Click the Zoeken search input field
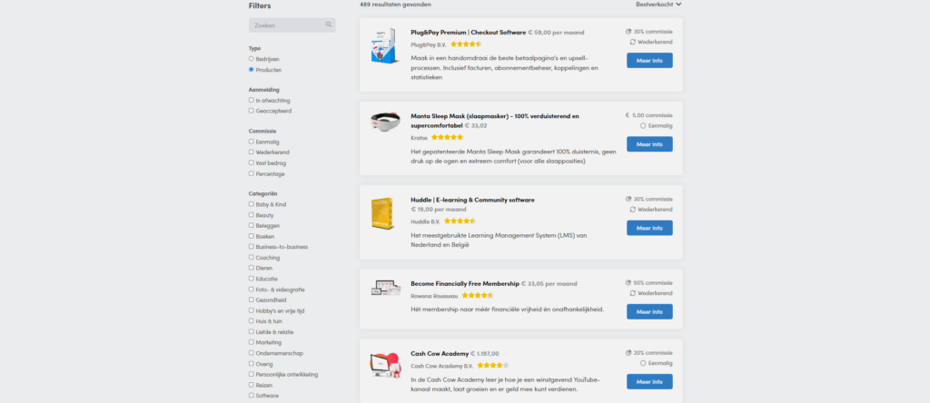 click(x=292, y=25)
